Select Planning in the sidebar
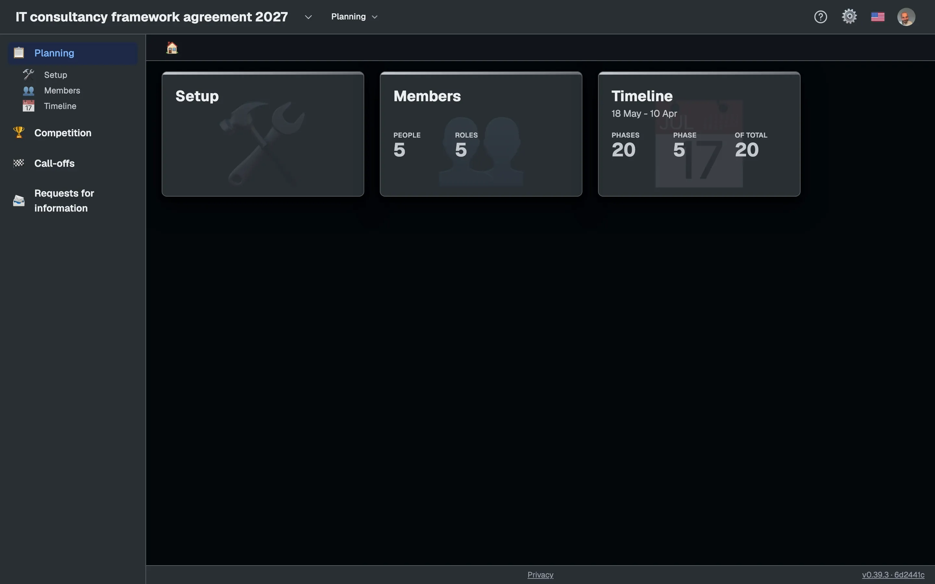935x584 pixels. pos(73,53)
